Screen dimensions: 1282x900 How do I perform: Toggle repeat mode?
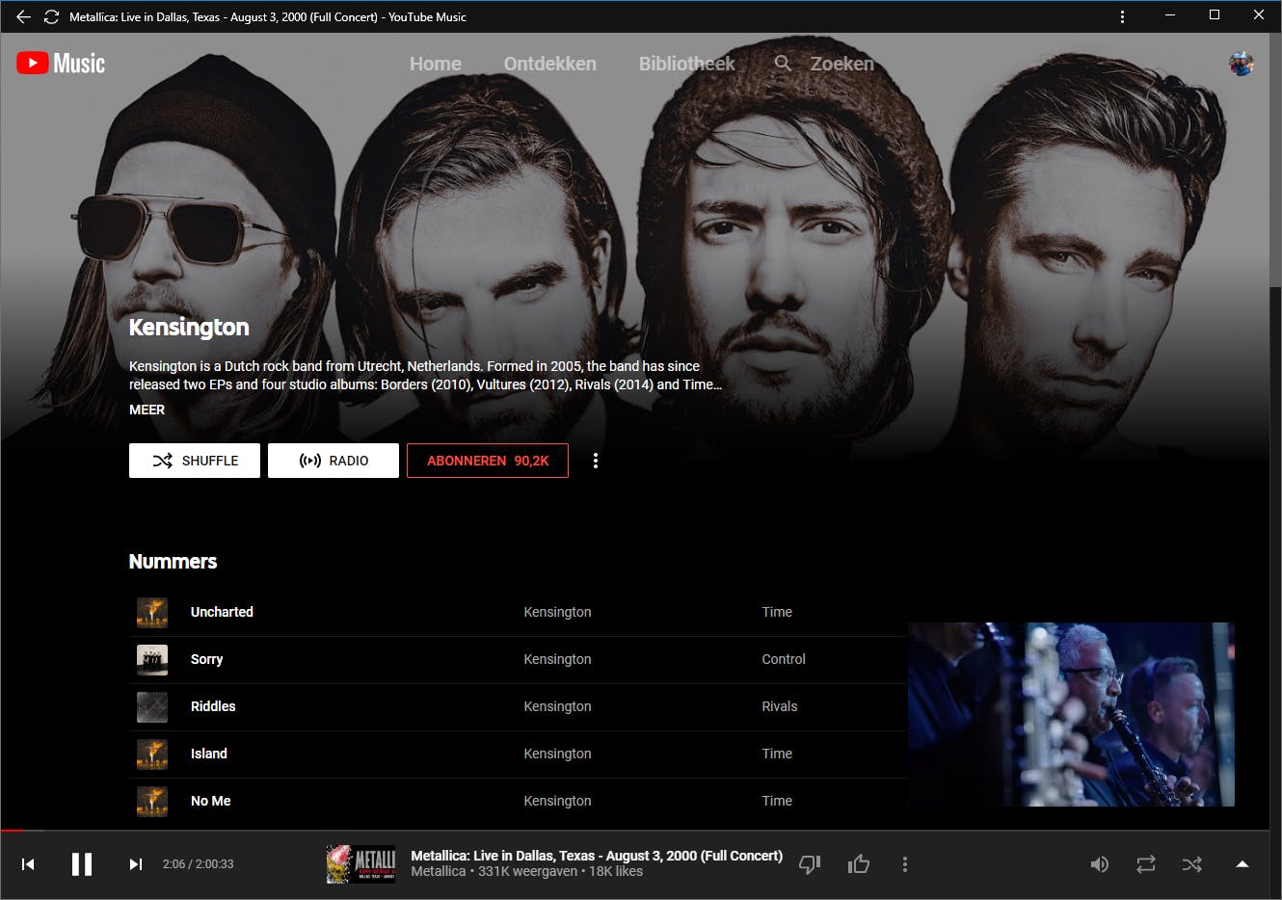pyautogui.click(x=1146, y=864)
